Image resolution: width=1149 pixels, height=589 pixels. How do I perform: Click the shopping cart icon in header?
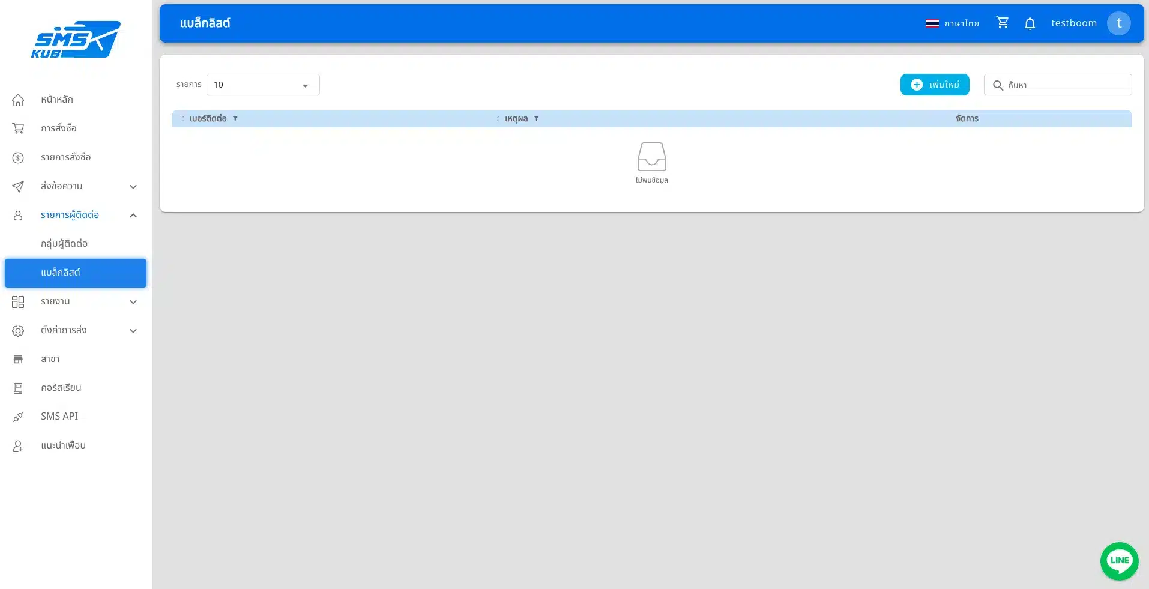[x=1002, y=23]
